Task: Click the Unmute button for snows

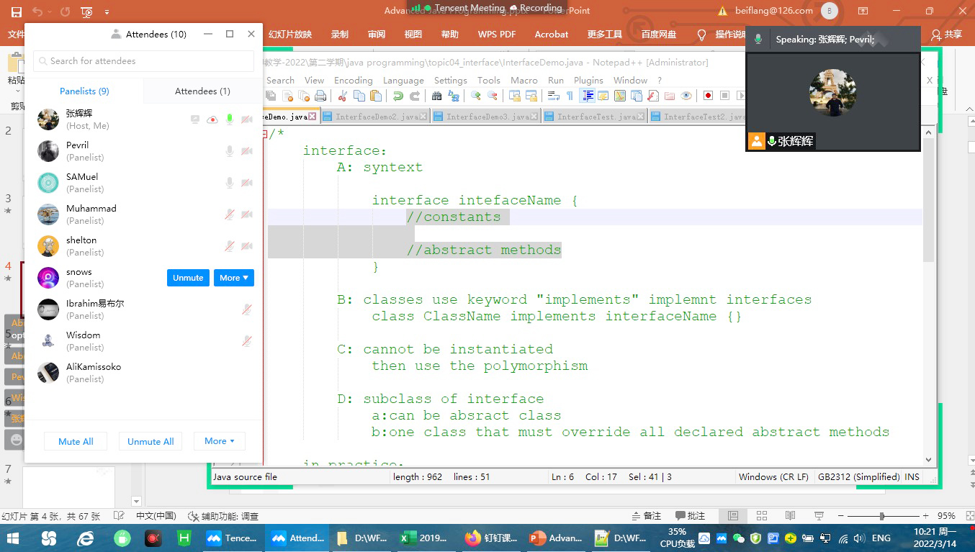Action: coord(188,278)
